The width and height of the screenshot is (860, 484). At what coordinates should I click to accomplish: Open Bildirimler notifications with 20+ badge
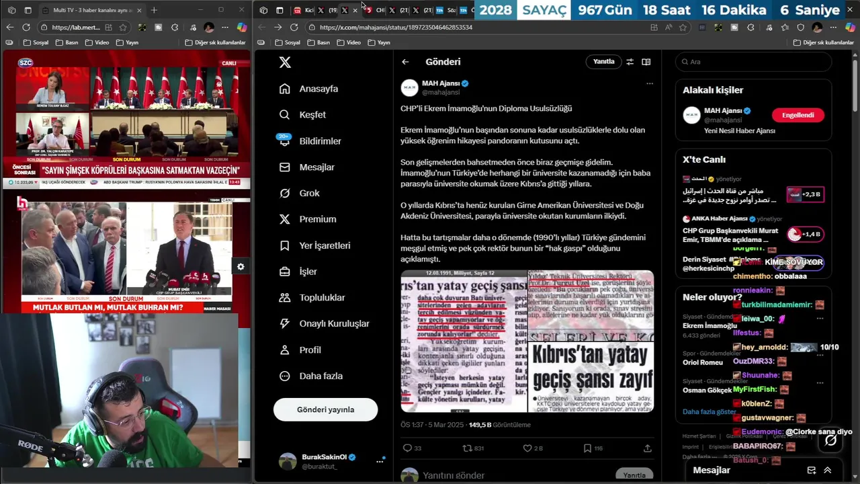click(x=310, y=141)
